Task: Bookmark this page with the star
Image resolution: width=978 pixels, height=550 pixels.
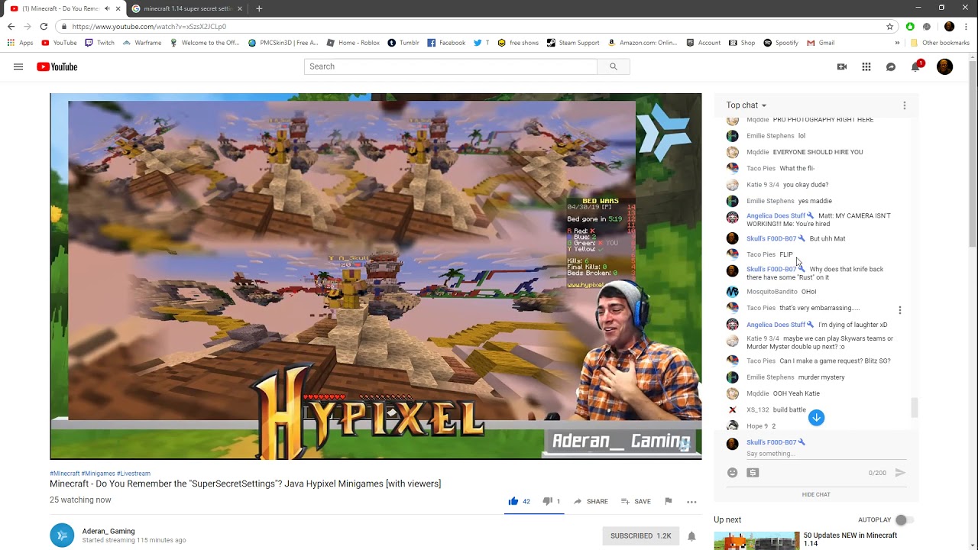Action: tap(890, 26)
